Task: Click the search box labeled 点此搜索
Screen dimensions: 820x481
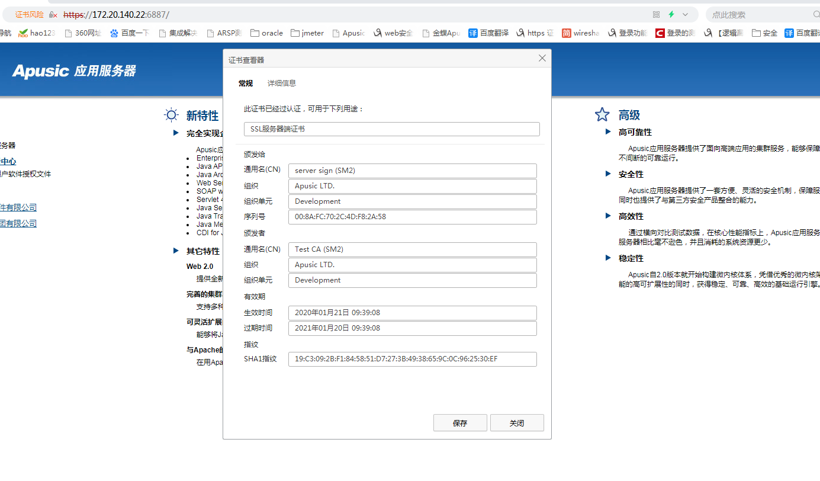Action: pyautogui.click(x=758, y=15)
